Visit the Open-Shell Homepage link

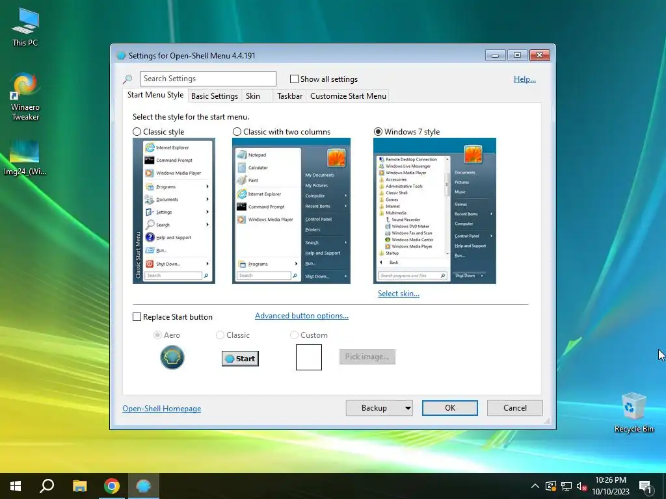(162, 409)
